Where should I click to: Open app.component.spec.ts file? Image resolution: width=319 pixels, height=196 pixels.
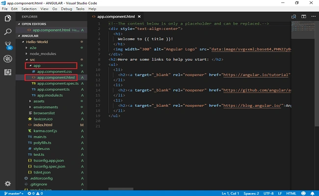(52, 83)
